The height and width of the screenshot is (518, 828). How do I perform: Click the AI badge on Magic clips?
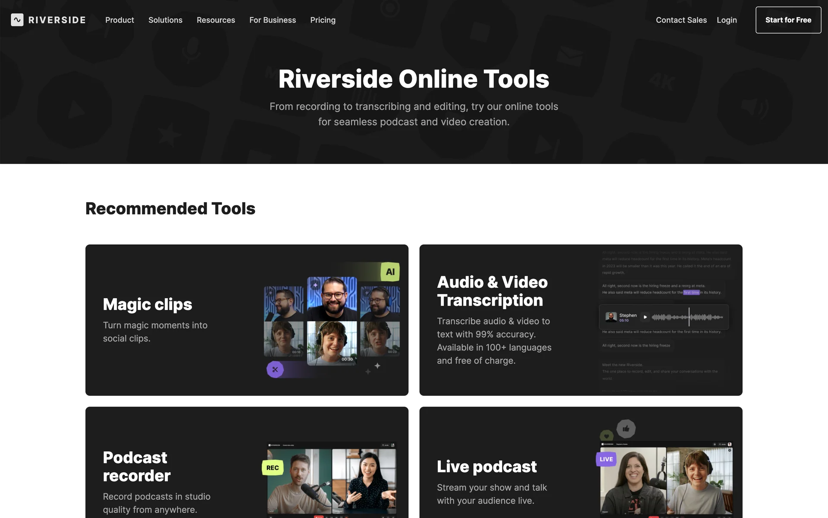pos(390,272)
